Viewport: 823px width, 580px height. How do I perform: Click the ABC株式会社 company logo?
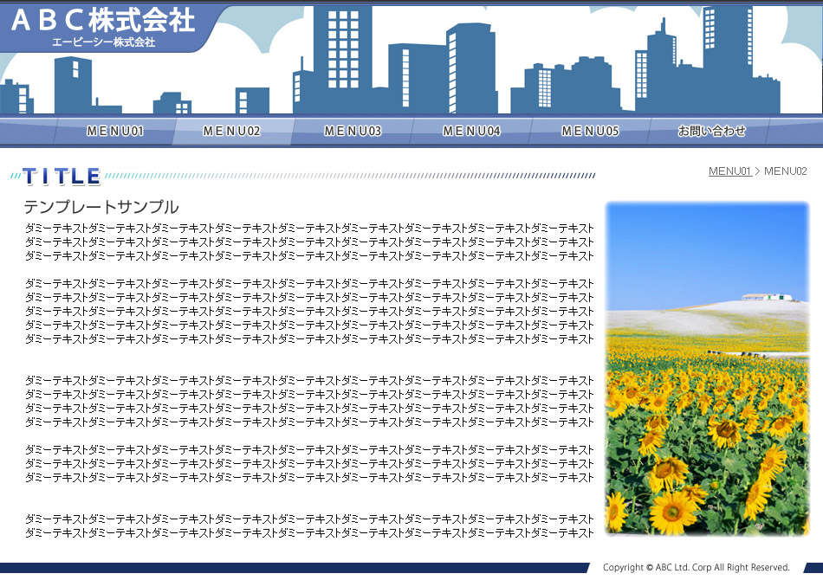[x=103, y=28]
